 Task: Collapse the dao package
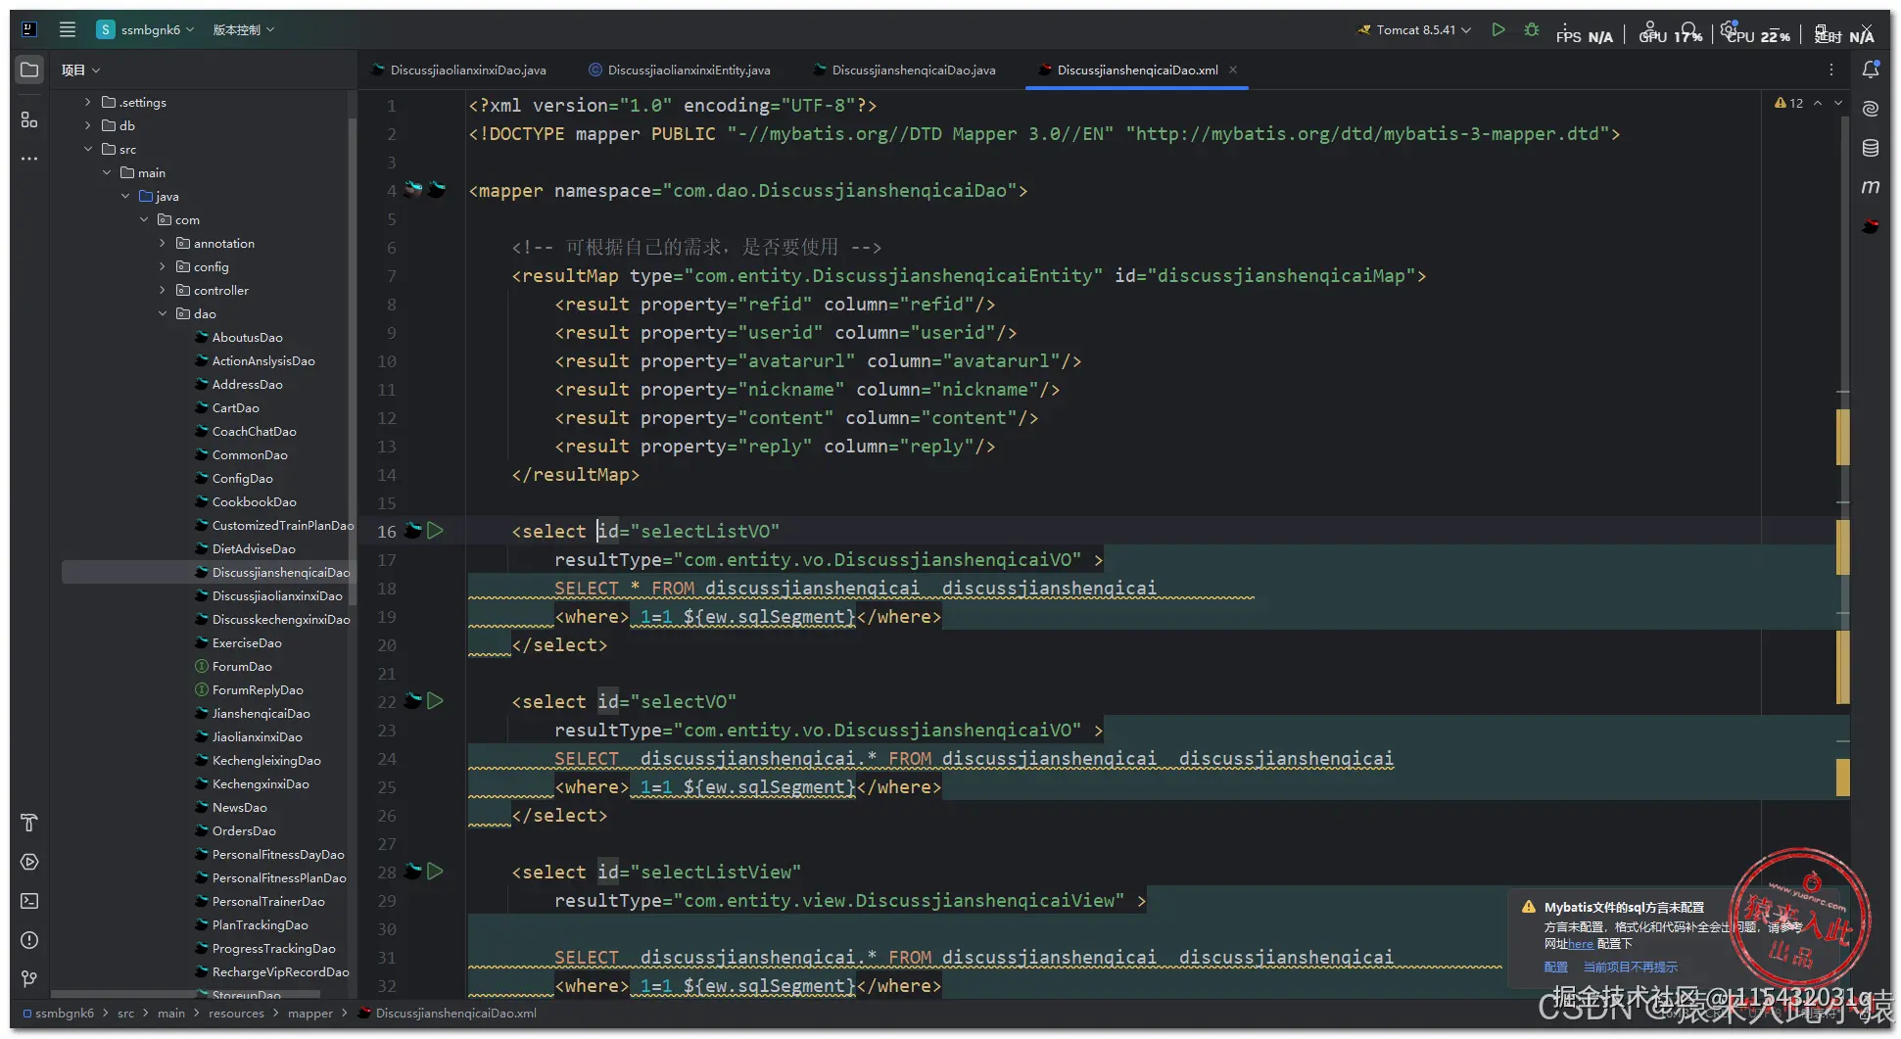click(162, 313)
